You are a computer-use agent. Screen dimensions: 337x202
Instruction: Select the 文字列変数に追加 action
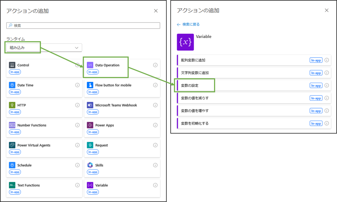(254, 73)
